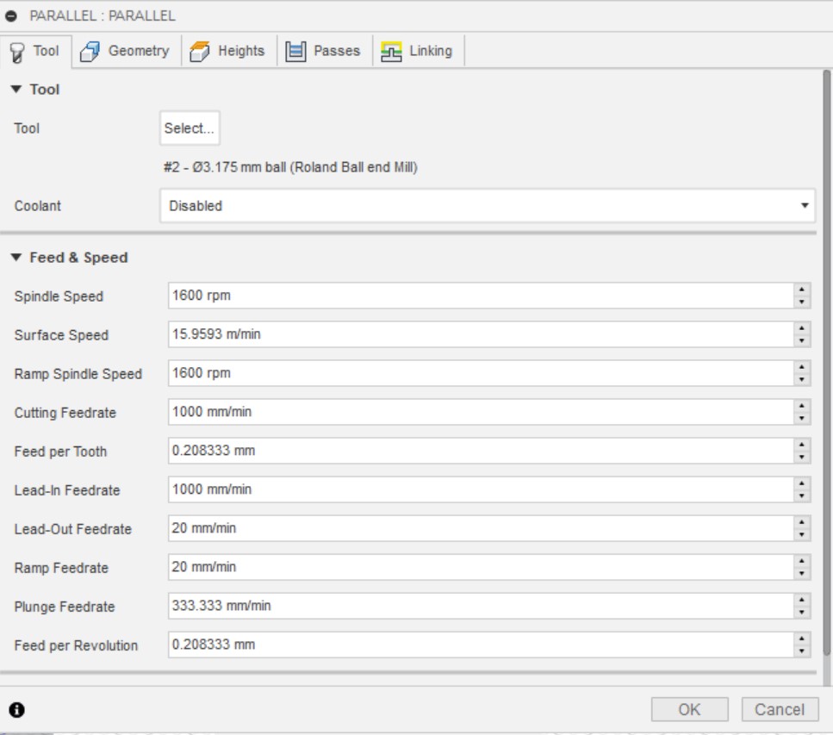Click the Ramp Spindle Speed field

pyautogui.click(x=482, y=373)
